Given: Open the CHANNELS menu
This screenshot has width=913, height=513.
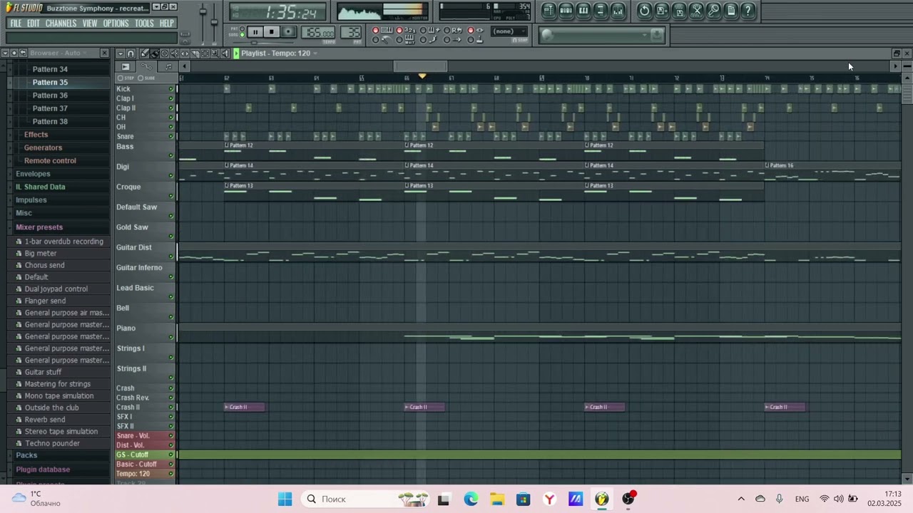Looking at the screenshot, I should click(61, 24).
